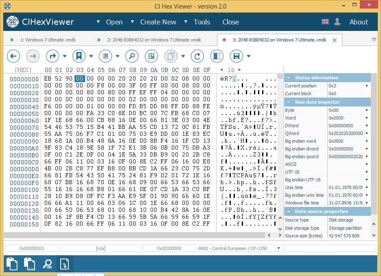Screen dimensions: 381x276
Task: Open dropdown arrow next to copy icon
Action: tap(183, 57)
